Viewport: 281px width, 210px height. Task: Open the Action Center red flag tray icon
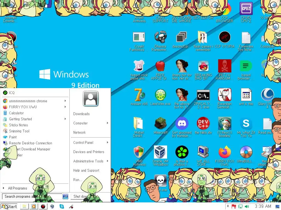point(234,206)
